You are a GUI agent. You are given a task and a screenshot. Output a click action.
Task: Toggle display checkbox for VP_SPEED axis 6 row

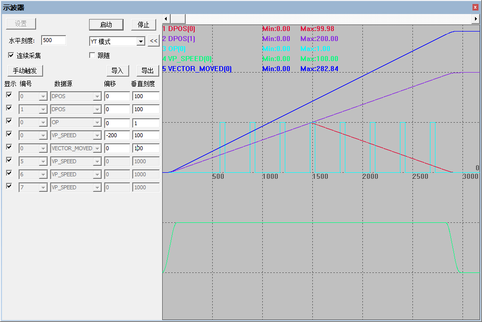click(x=9, y=173)
